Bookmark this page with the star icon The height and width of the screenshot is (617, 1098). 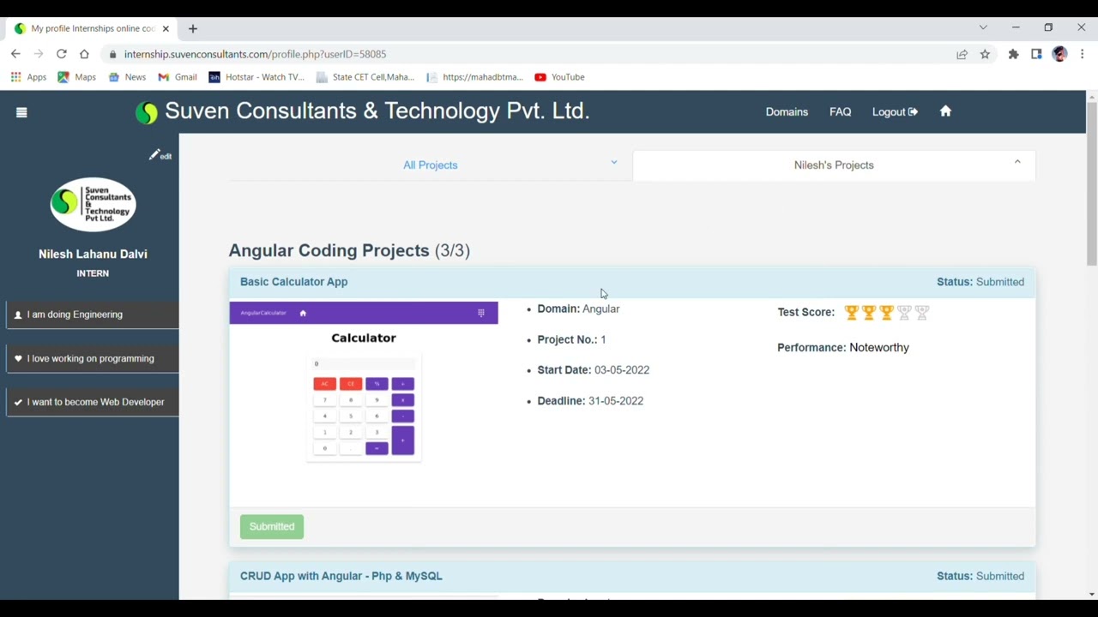[x=985, y=54]
